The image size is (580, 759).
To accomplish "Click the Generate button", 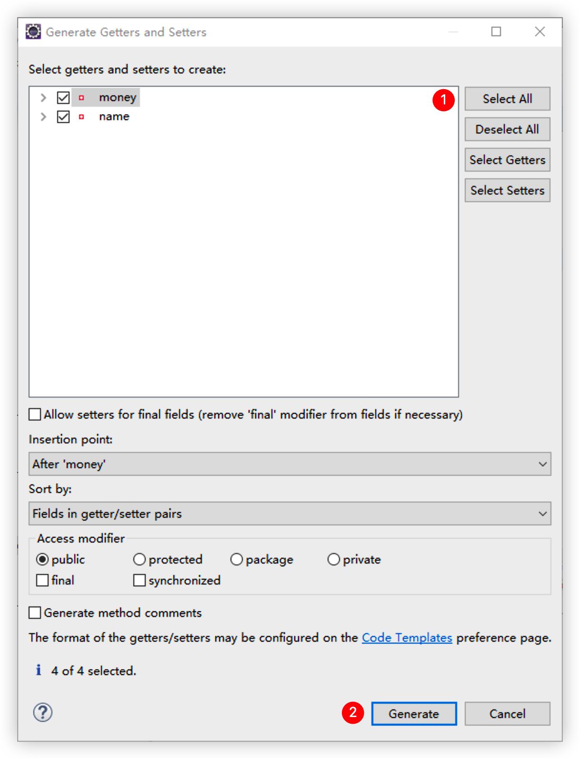I will [x=414, y=714].
